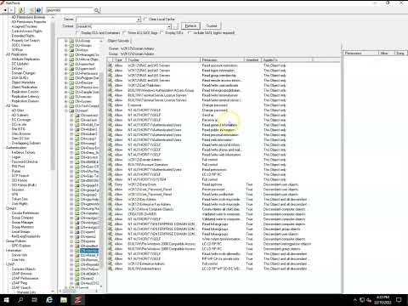Expand the CN=System tree node
Viewport: 408px width, 306px height.
(x=66, y=101)
